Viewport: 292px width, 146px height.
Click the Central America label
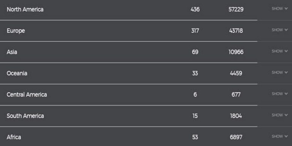coord(27,95)
